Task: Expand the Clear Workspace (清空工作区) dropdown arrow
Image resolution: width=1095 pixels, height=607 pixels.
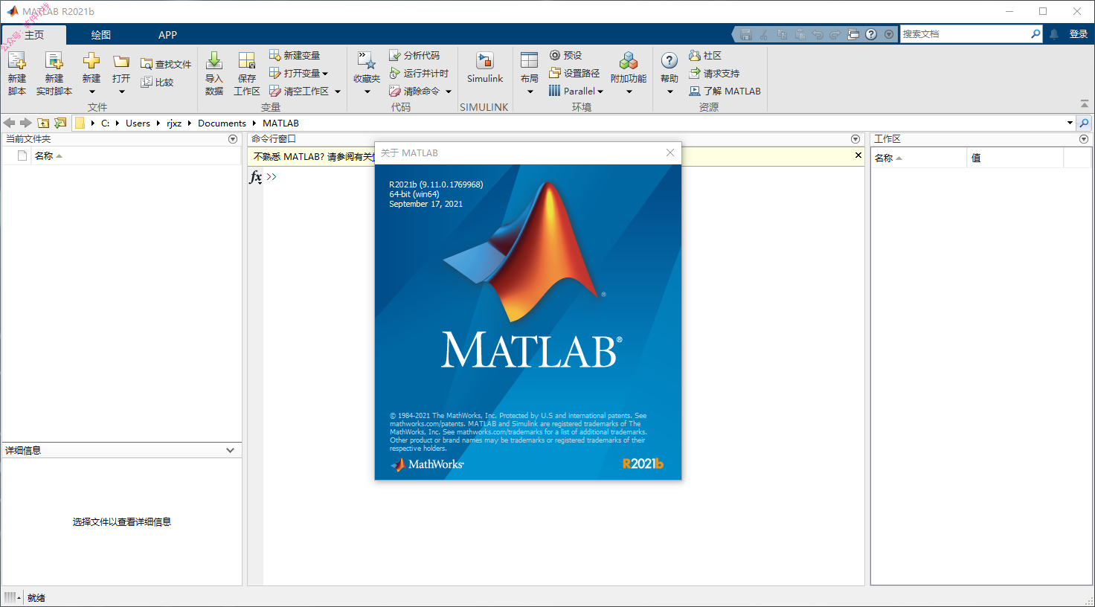Action: pos(338,92)
